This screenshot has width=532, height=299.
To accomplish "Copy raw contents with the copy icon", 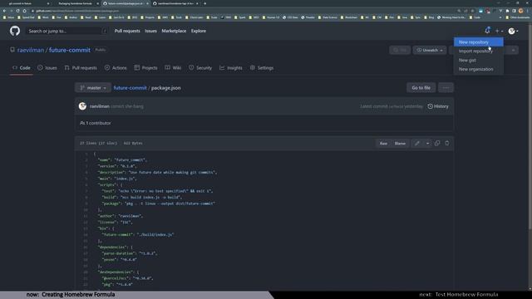I will [437, 144].
